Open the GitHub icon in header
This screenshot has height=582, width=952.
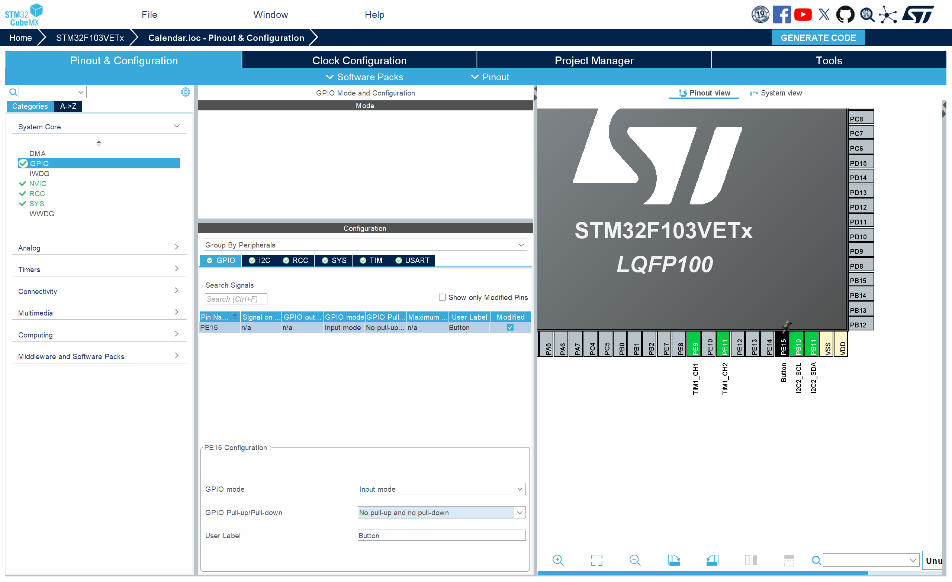845,14
